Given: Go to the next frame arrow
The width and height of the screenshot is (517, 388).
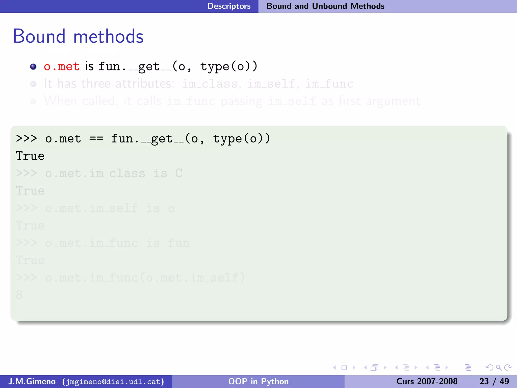Looking at the screenshot, I should [x=385, y=368].
